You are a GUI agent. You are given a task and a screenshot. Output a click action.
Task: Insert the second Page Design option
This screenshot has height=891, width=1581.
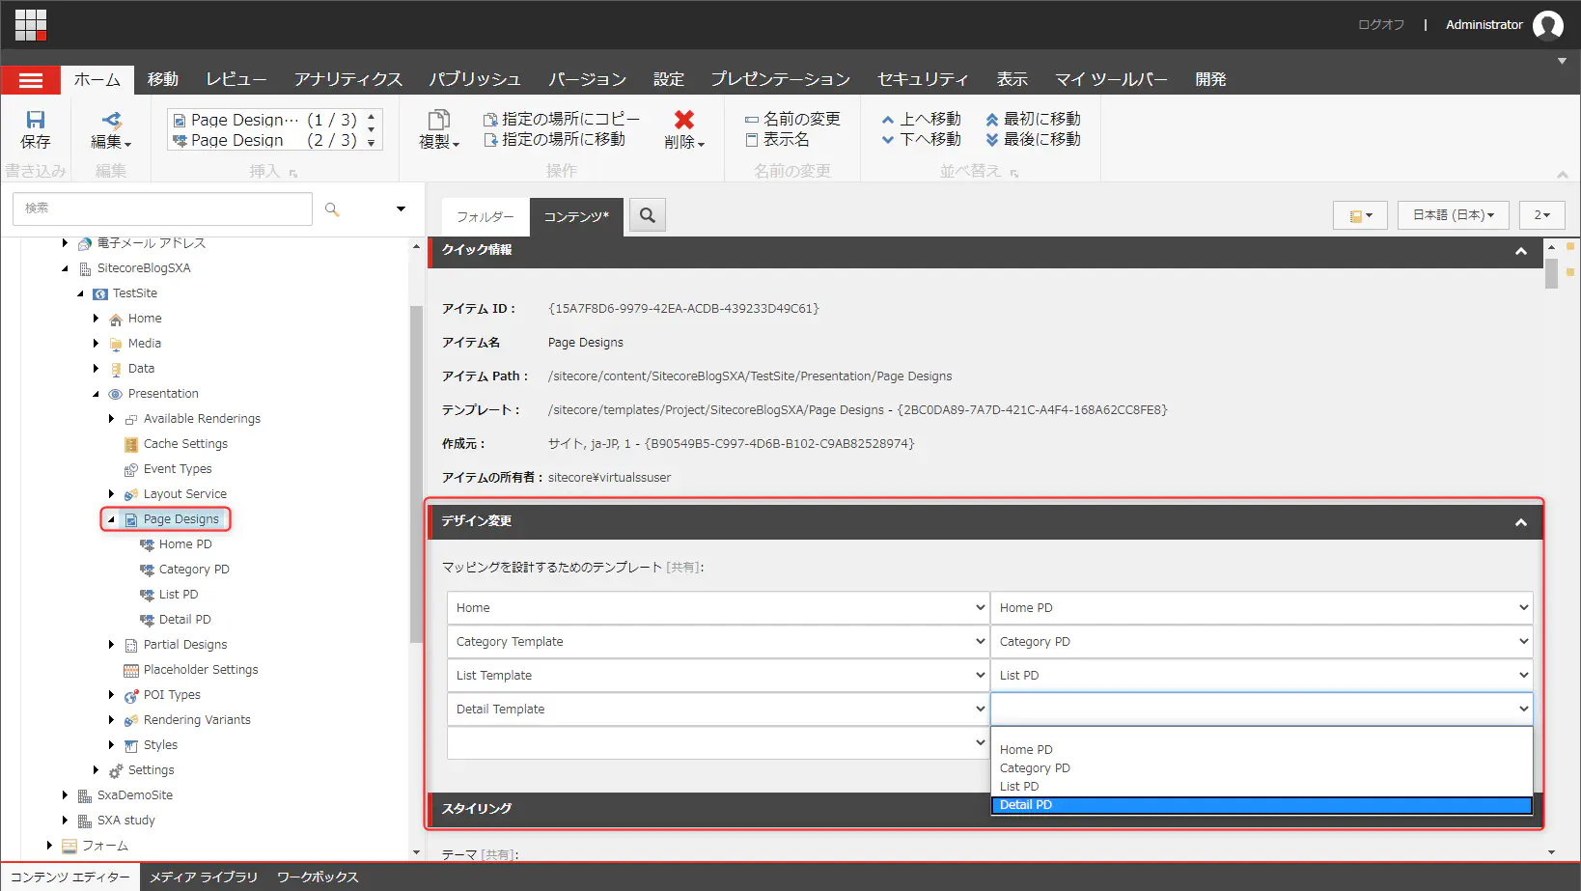tap(264, 140)
